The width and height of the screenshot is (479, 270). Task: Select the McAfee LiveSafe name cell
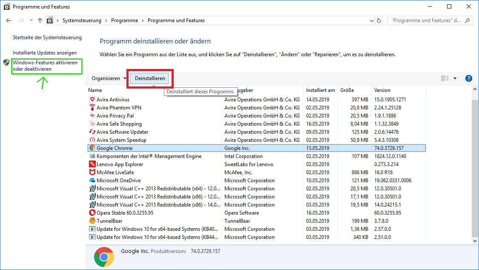point(115,172)
